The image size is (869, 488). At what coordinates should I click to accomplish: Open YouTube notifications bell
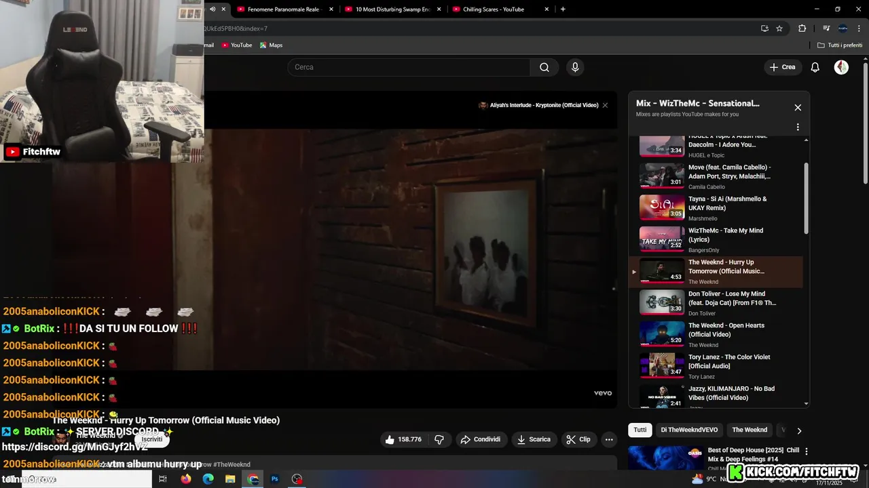tap(815, 67)
